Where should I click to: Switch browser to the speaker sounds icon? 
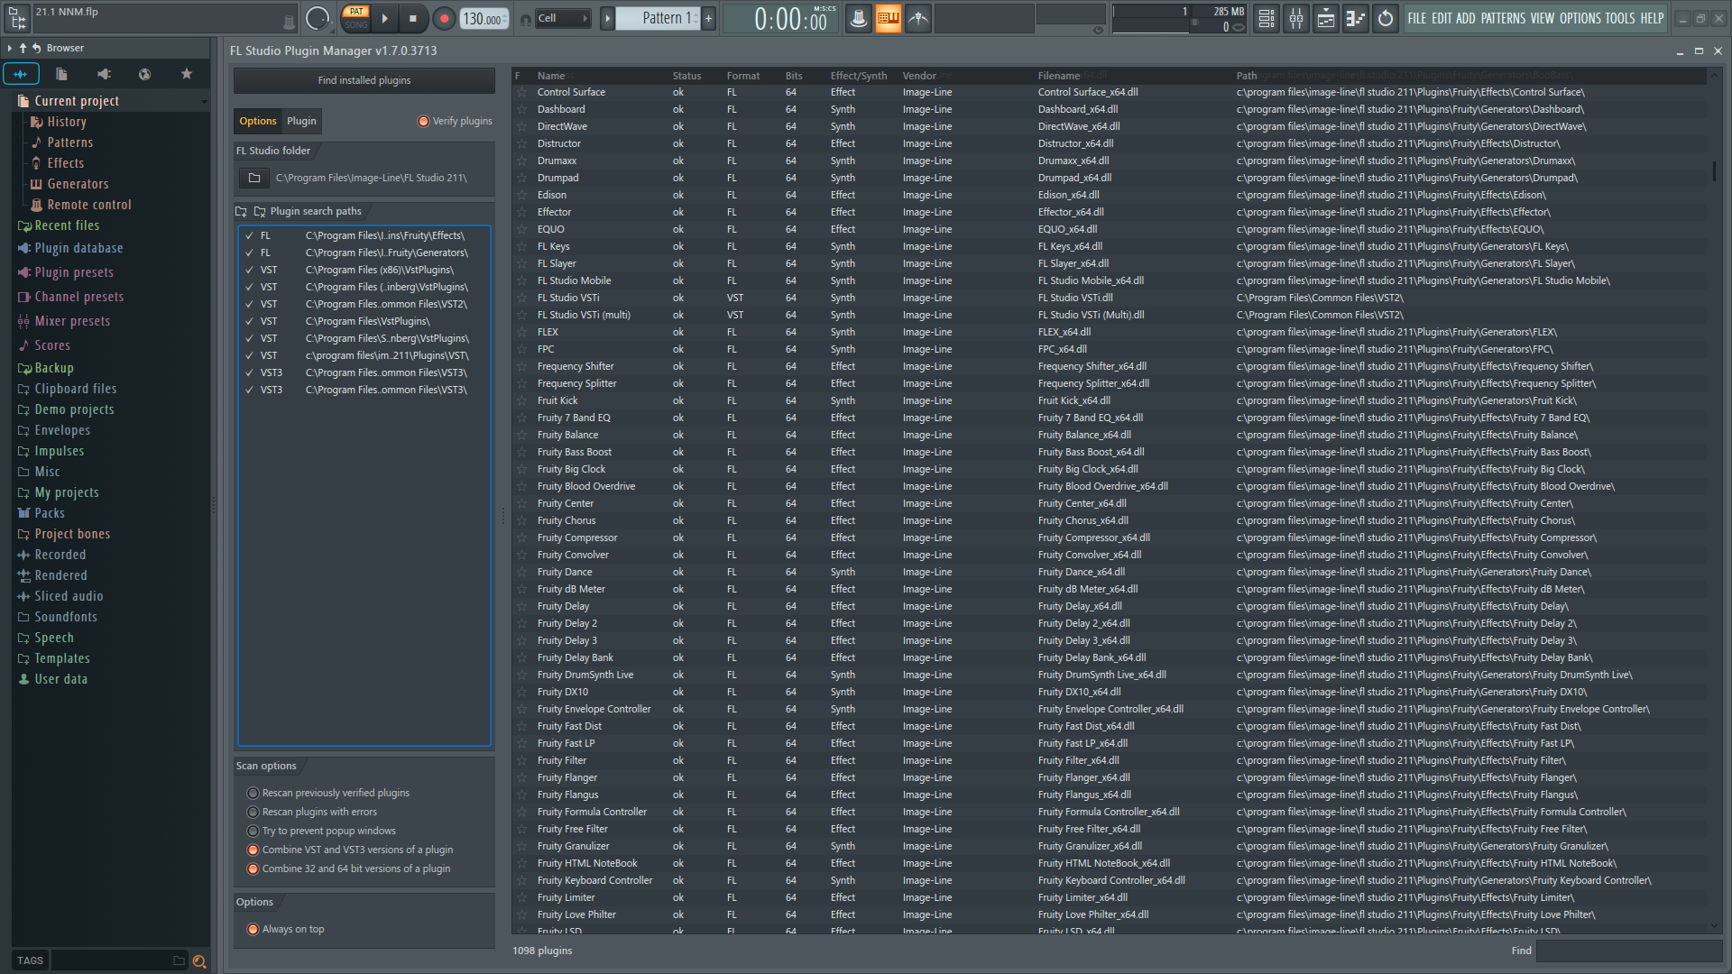pyautogui.click(x=104, y=74)
